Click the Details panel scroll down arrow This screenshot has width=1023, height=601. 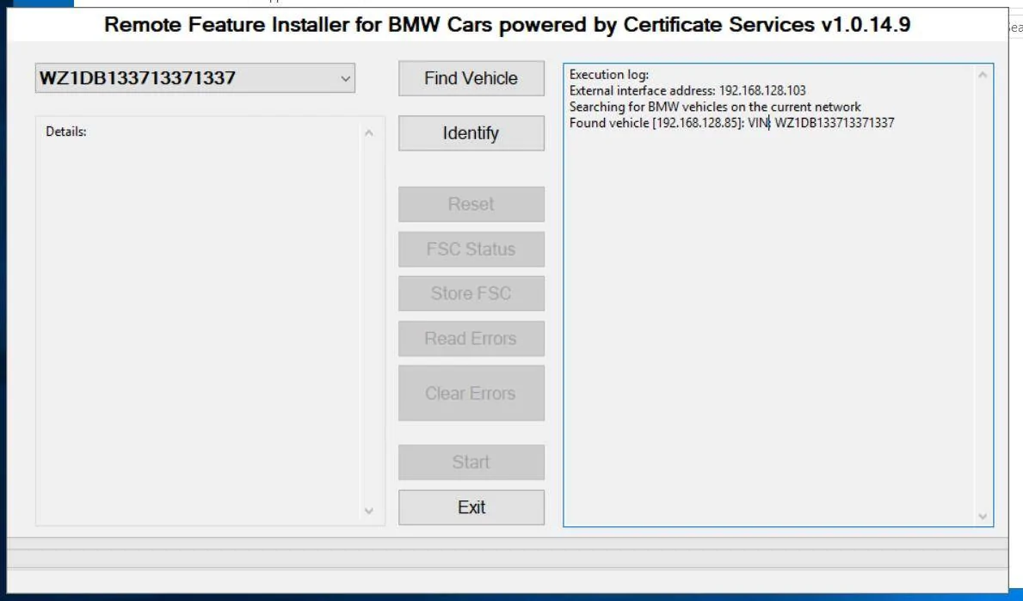coord(368,511)
